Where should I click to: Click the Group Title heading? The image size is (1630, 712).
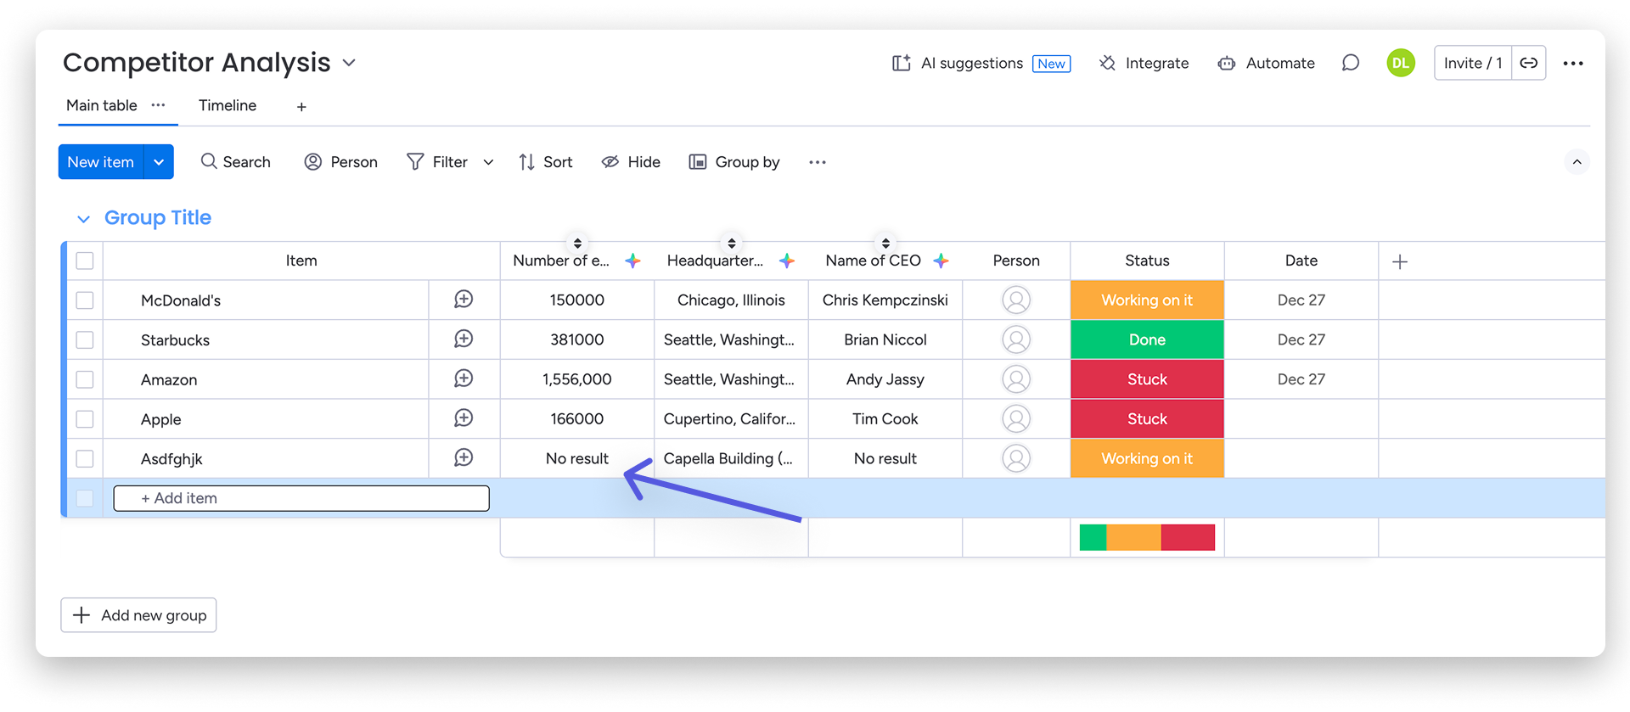(158, 218)
